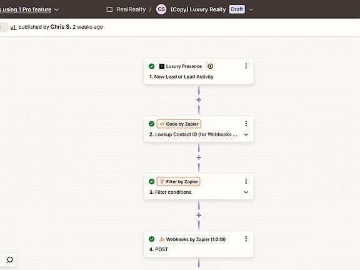Open the Filter by Zapier step's three-dot menu
This screenshot has width=360, height=270.
click(246, 181)
